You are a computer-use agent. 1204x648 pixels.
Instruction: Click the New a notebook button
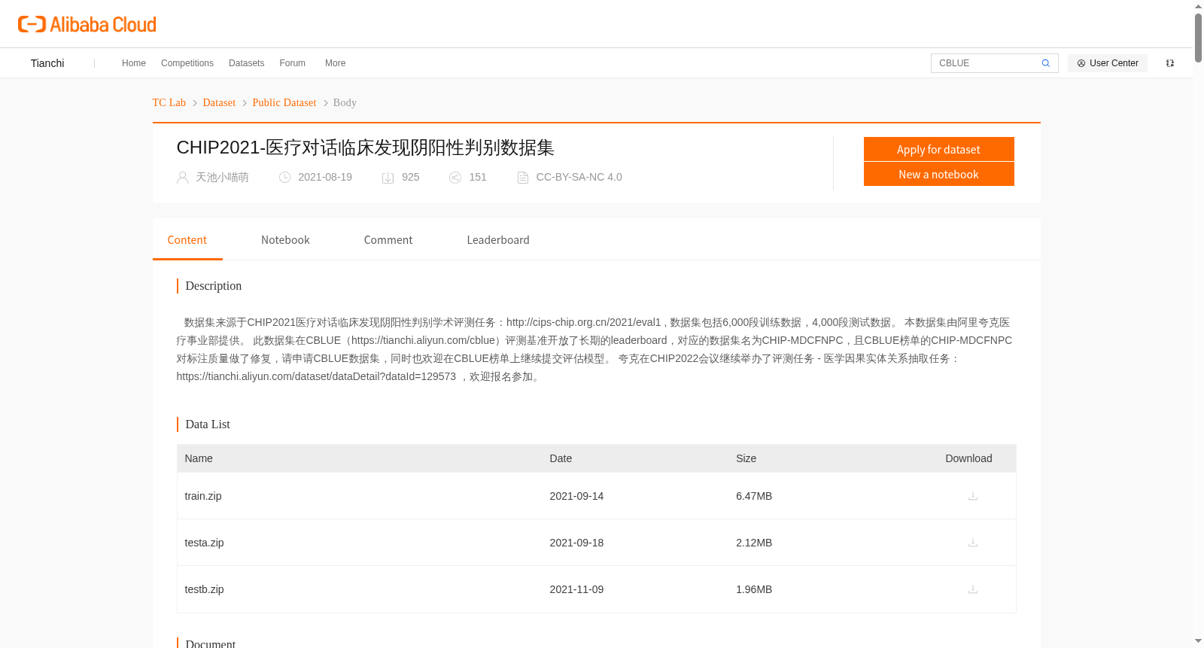coord(938,174)
